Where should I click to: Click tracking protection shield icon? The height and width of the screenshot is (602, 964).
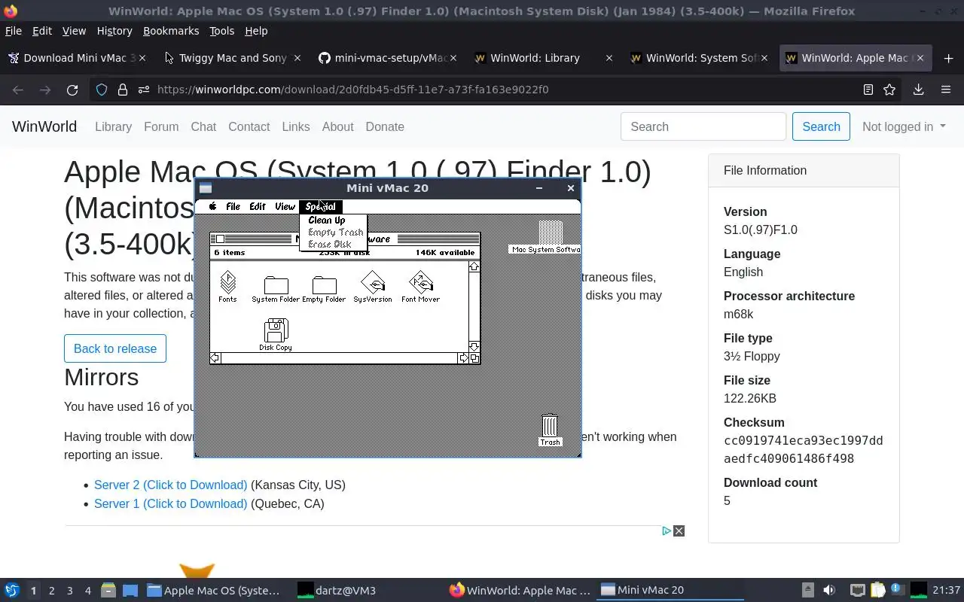[102, 90]
